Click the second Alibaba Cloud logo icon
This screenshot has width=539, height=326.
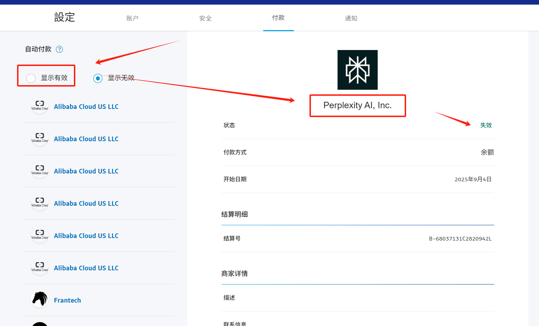pyautogui.click(x=39, y=138)
